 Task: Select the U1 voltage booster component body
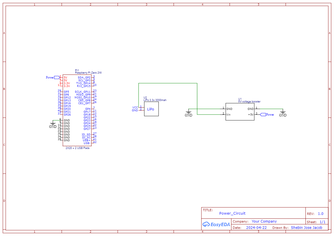240,112
